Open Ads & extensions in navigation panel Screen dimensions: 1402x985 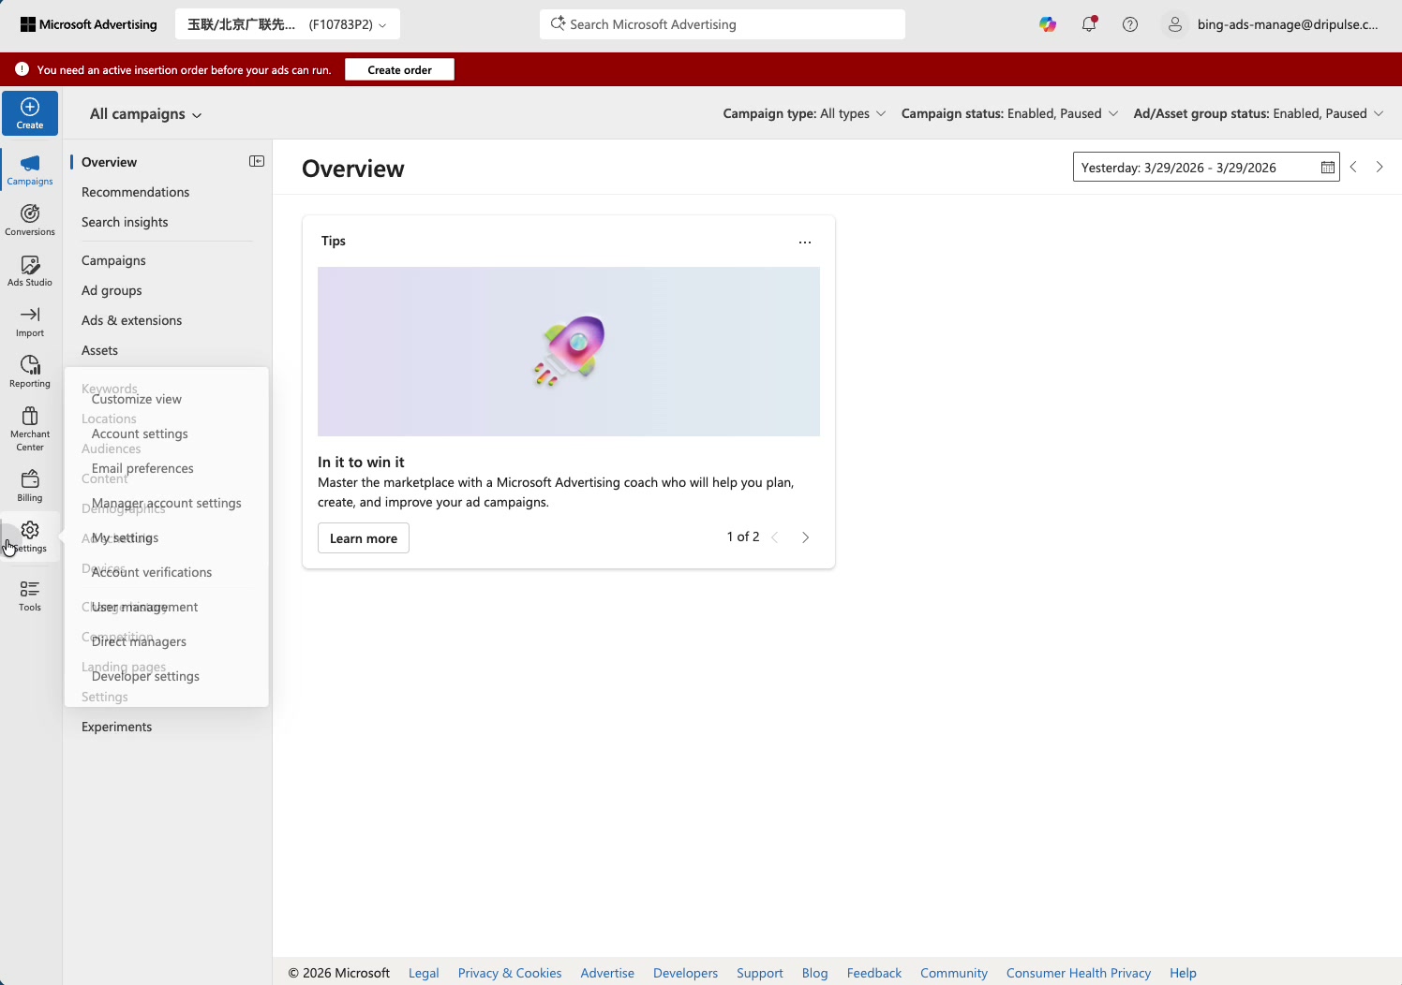coord(131,320)
